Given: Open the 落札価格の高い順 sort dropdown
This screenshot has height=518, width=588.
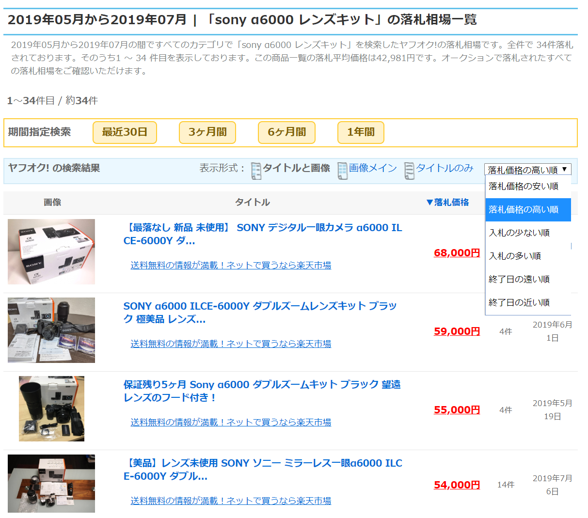Looking at the screenshot, I should (x=528, y=170).
